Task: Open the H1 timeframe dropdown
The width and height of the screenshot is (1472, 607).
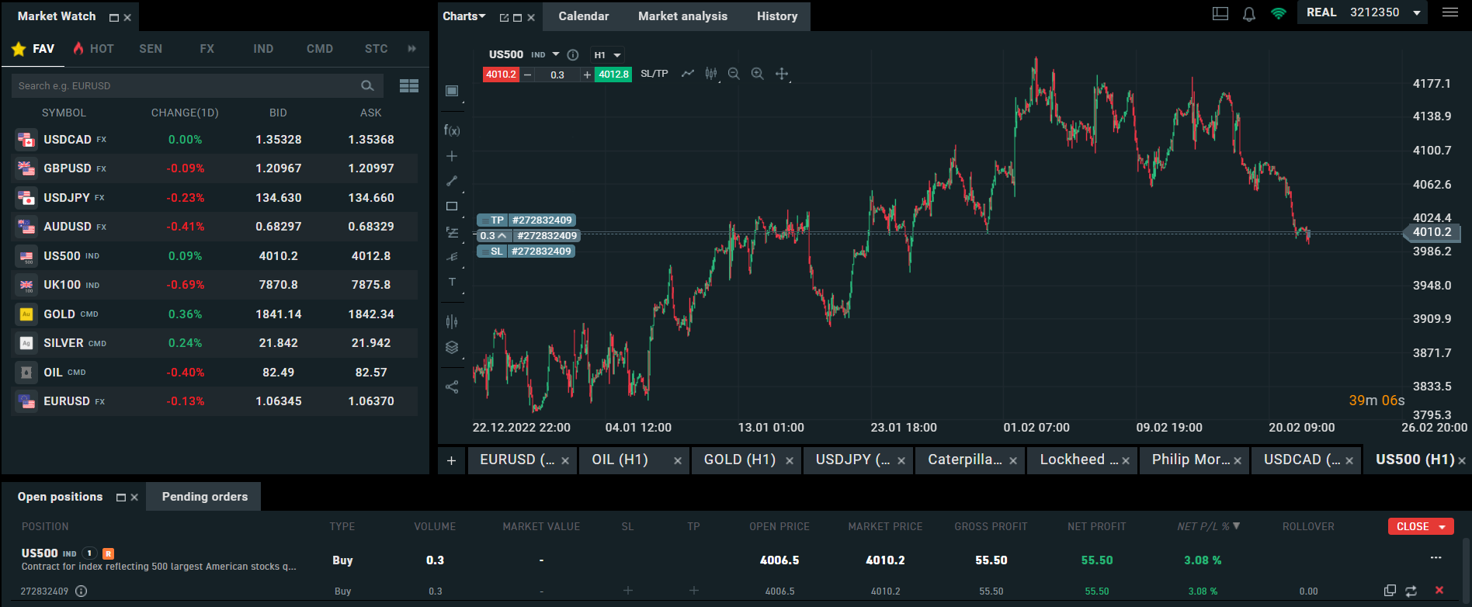Action: (607, 55)
